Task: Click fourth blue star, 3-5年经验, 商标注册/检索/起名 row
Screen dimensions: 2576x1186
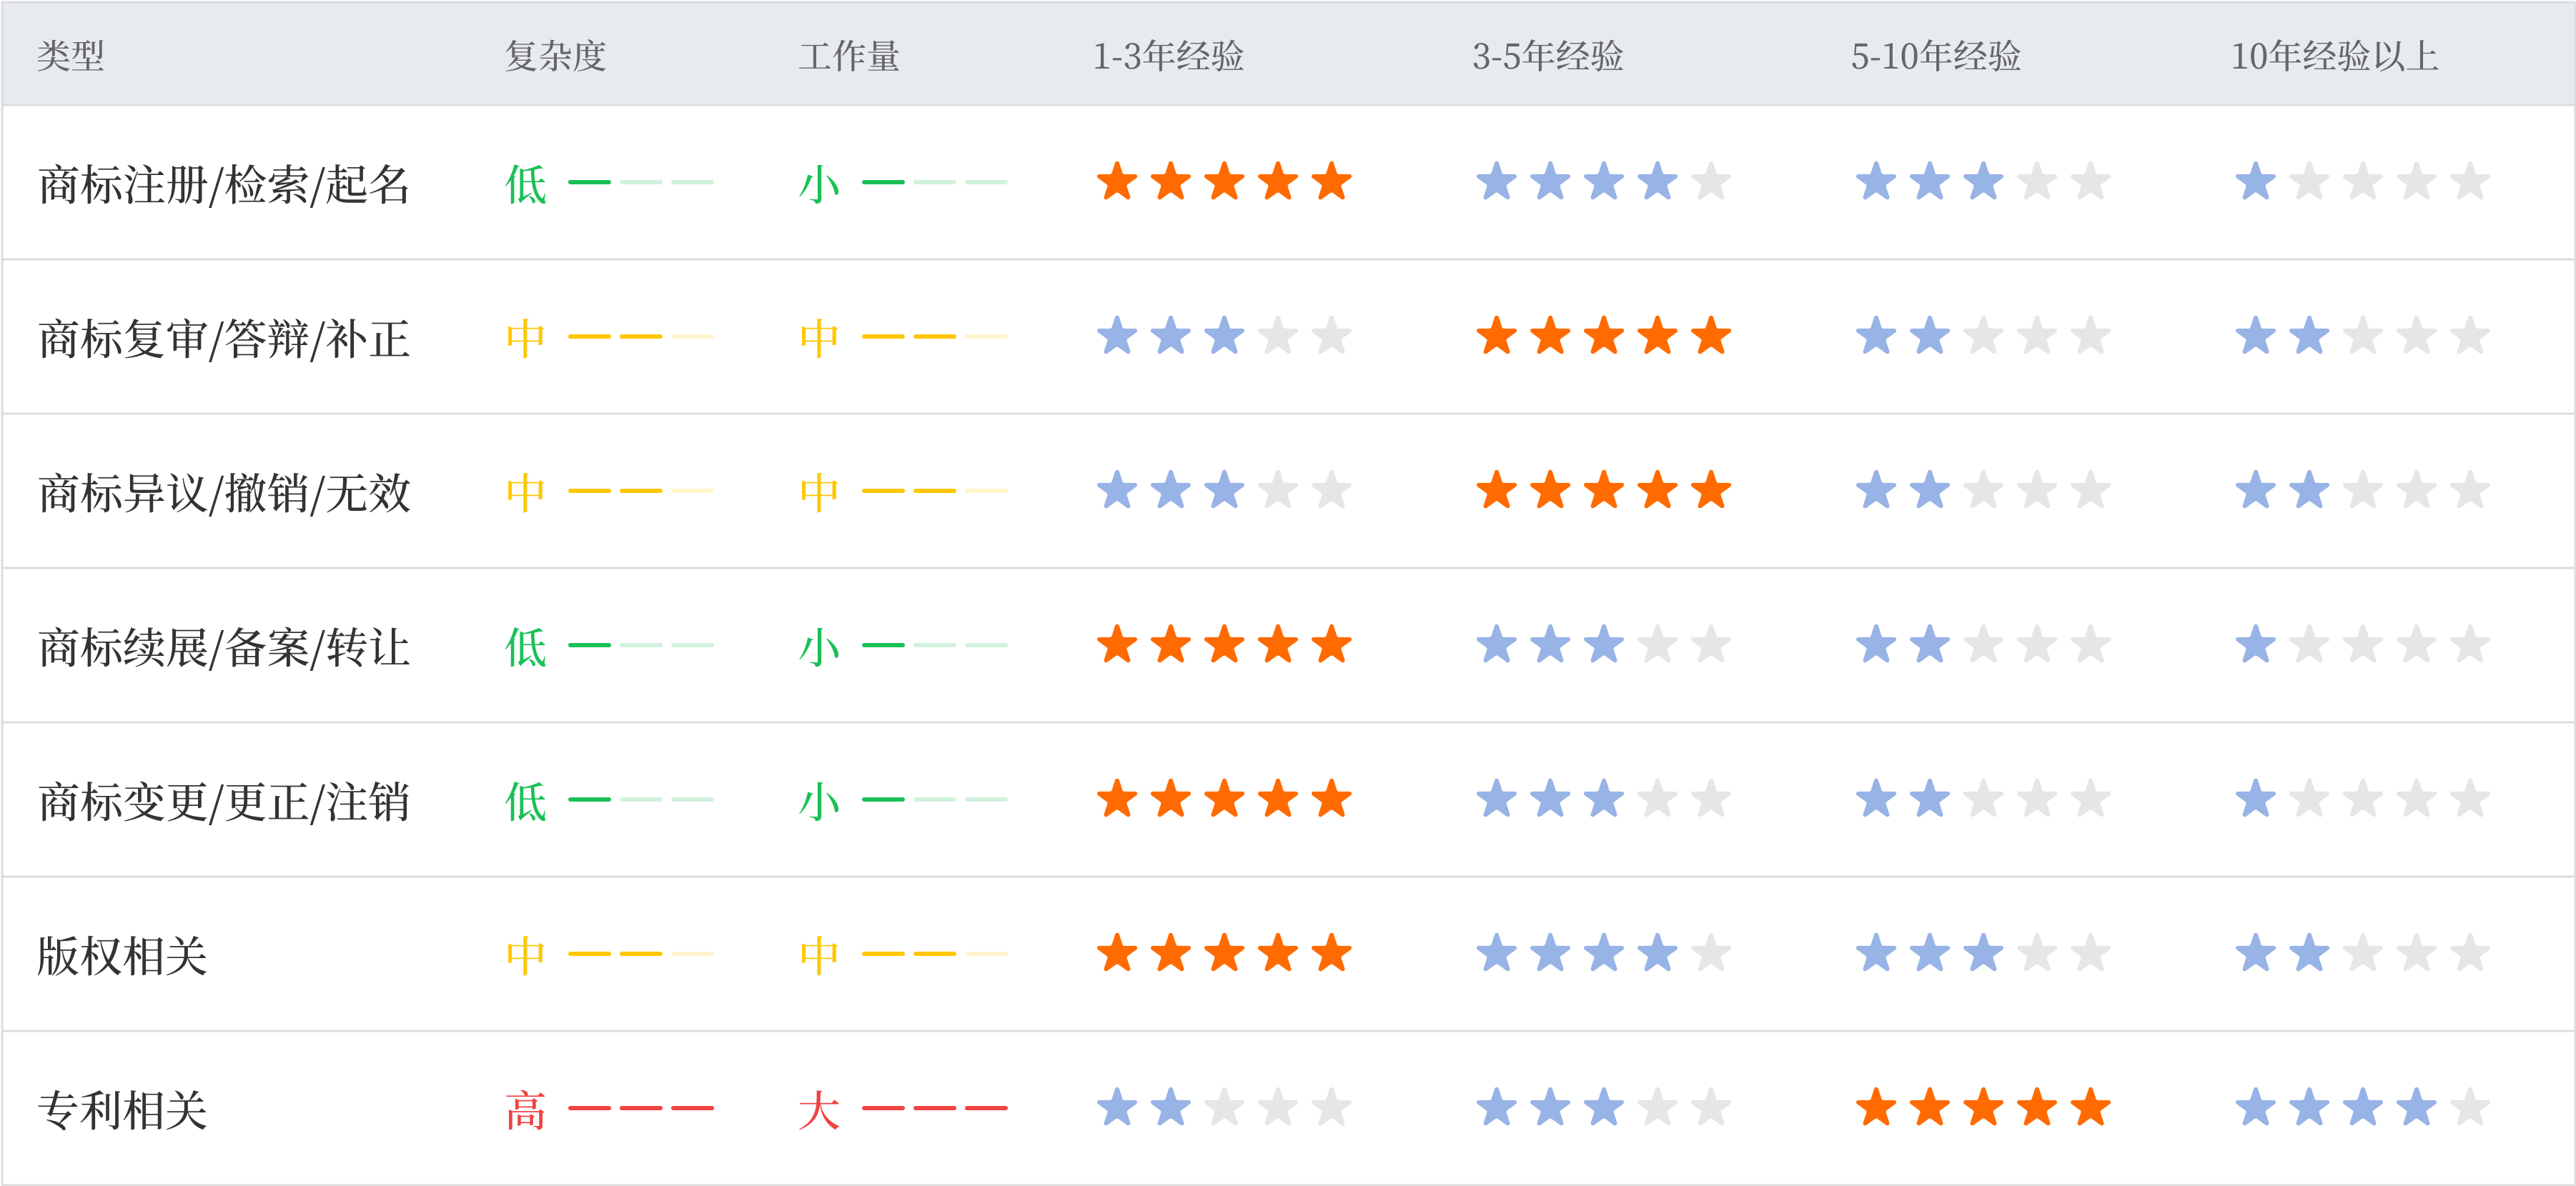Action: point(1658,182)
